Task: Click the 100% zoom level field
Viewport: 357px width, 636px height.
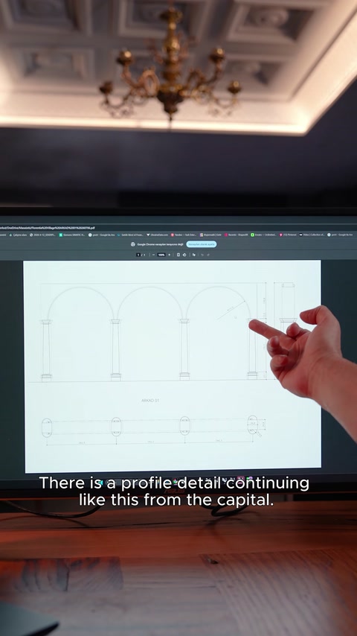Action: tap(161, 255)
